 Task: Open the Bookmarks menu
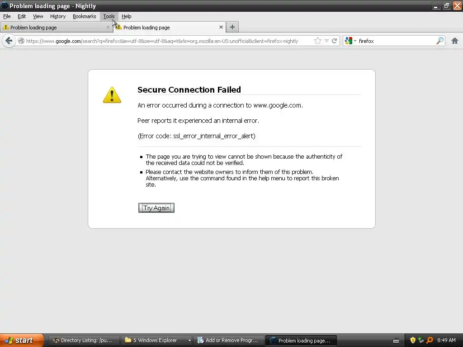tap(85, 17)
